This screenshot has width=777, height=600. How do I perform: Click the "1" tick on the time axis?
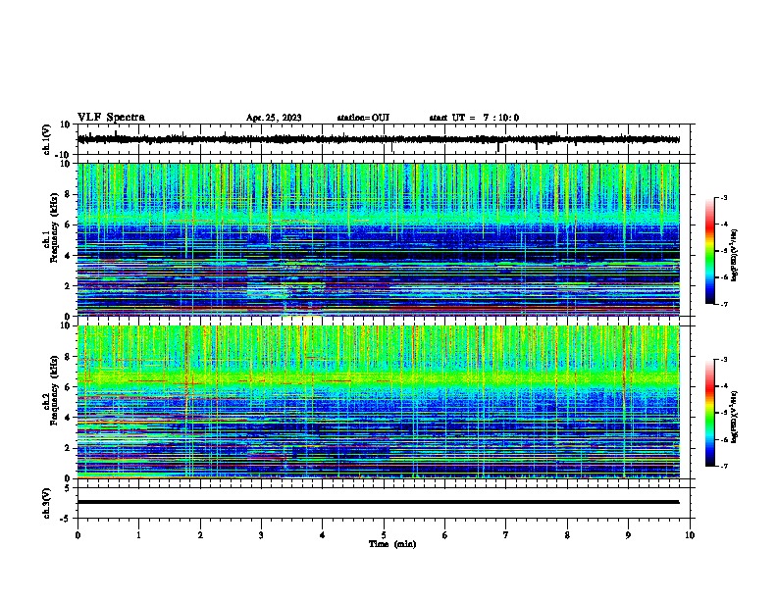[138, 535]
